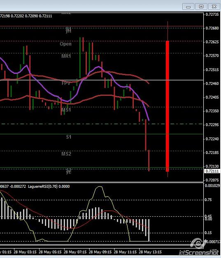Screen dimensions: 221x258
Task: Select the 0.72350 price scale label
Action: click(212, 111)
